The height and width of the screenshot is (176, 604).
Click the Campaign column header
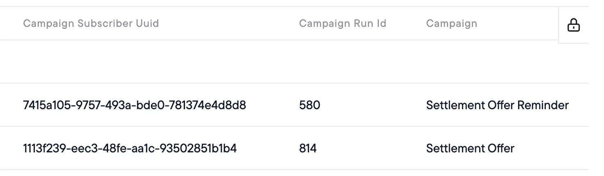(x=451, y=23)
